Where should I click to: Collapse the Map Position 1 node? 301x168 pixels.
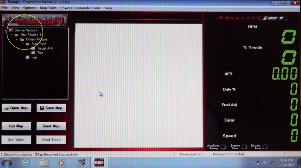coord(11,34)
